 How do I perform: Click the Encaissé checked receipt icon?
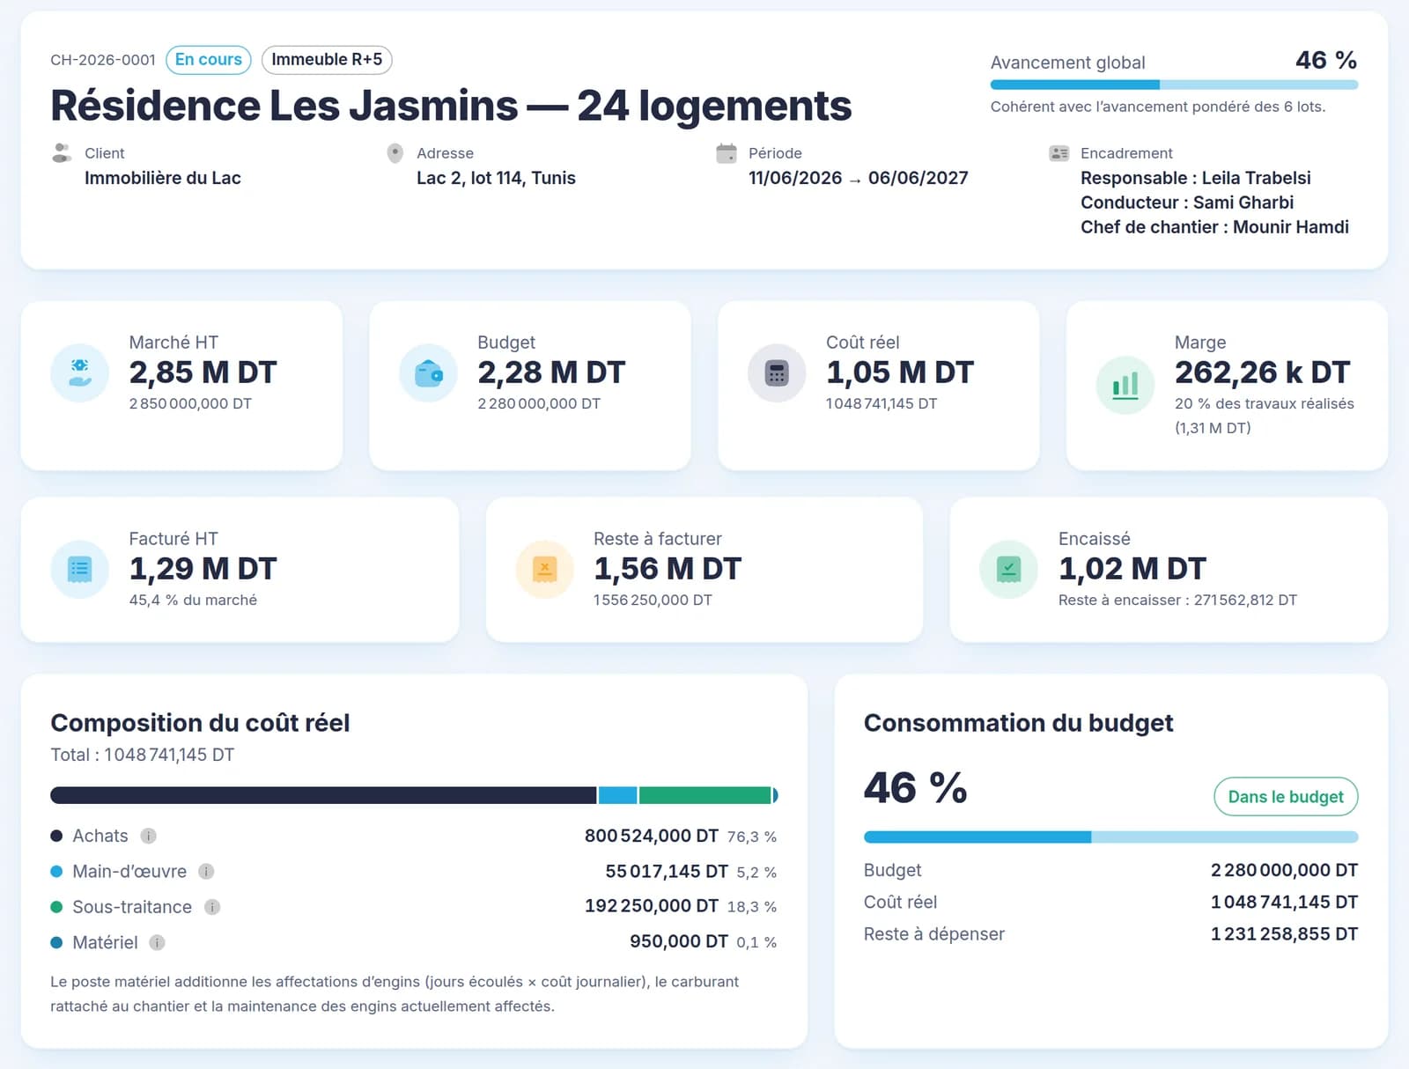pos(1009,569)
